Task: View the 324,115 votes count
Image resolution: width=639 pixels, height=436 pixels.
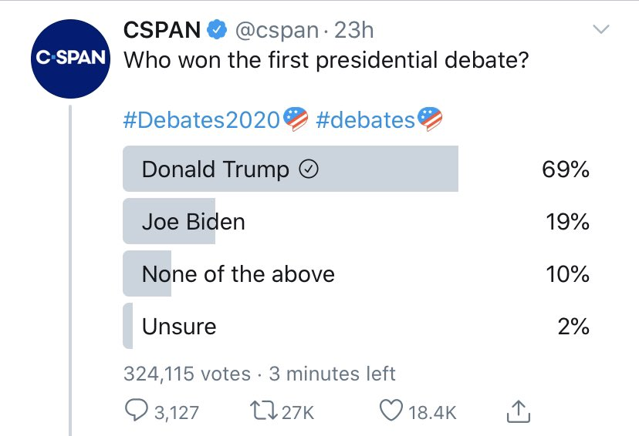Action: [187, 374]
